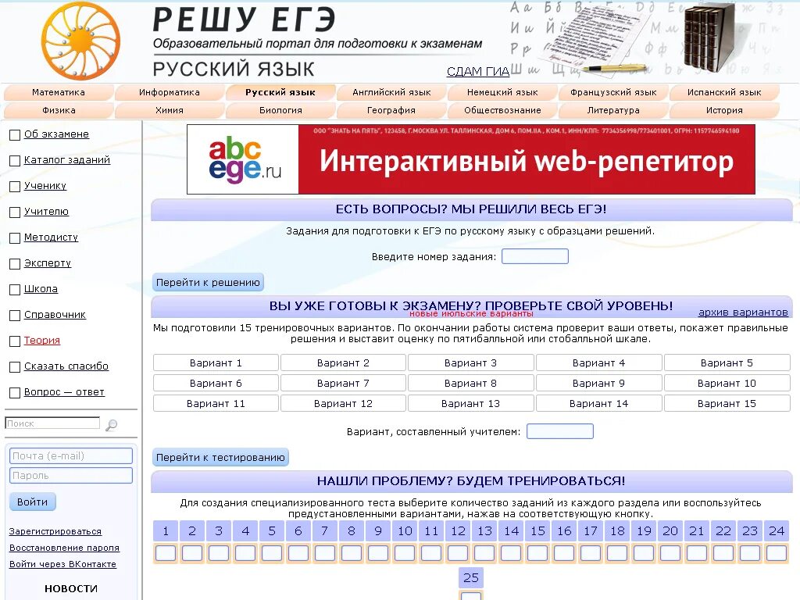800x600 pixels.
Task: Open the Вопрос — ответ link
Action: [x=64, y=392]
